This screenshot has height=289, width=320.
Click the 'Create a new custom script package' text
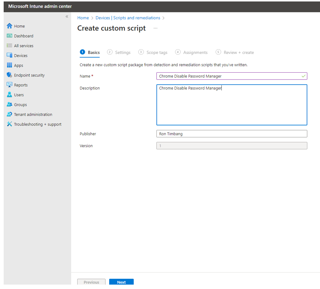(163, 65)
